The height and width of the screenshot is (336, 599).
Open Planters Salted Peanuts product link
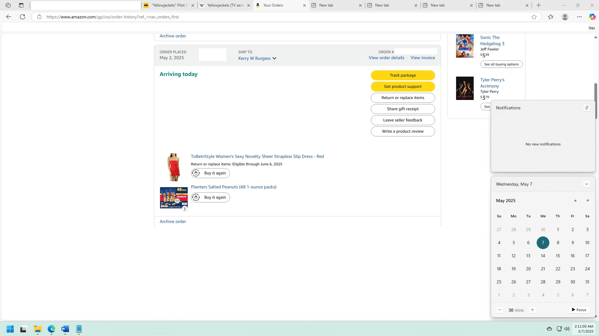[x=233, y=187]
